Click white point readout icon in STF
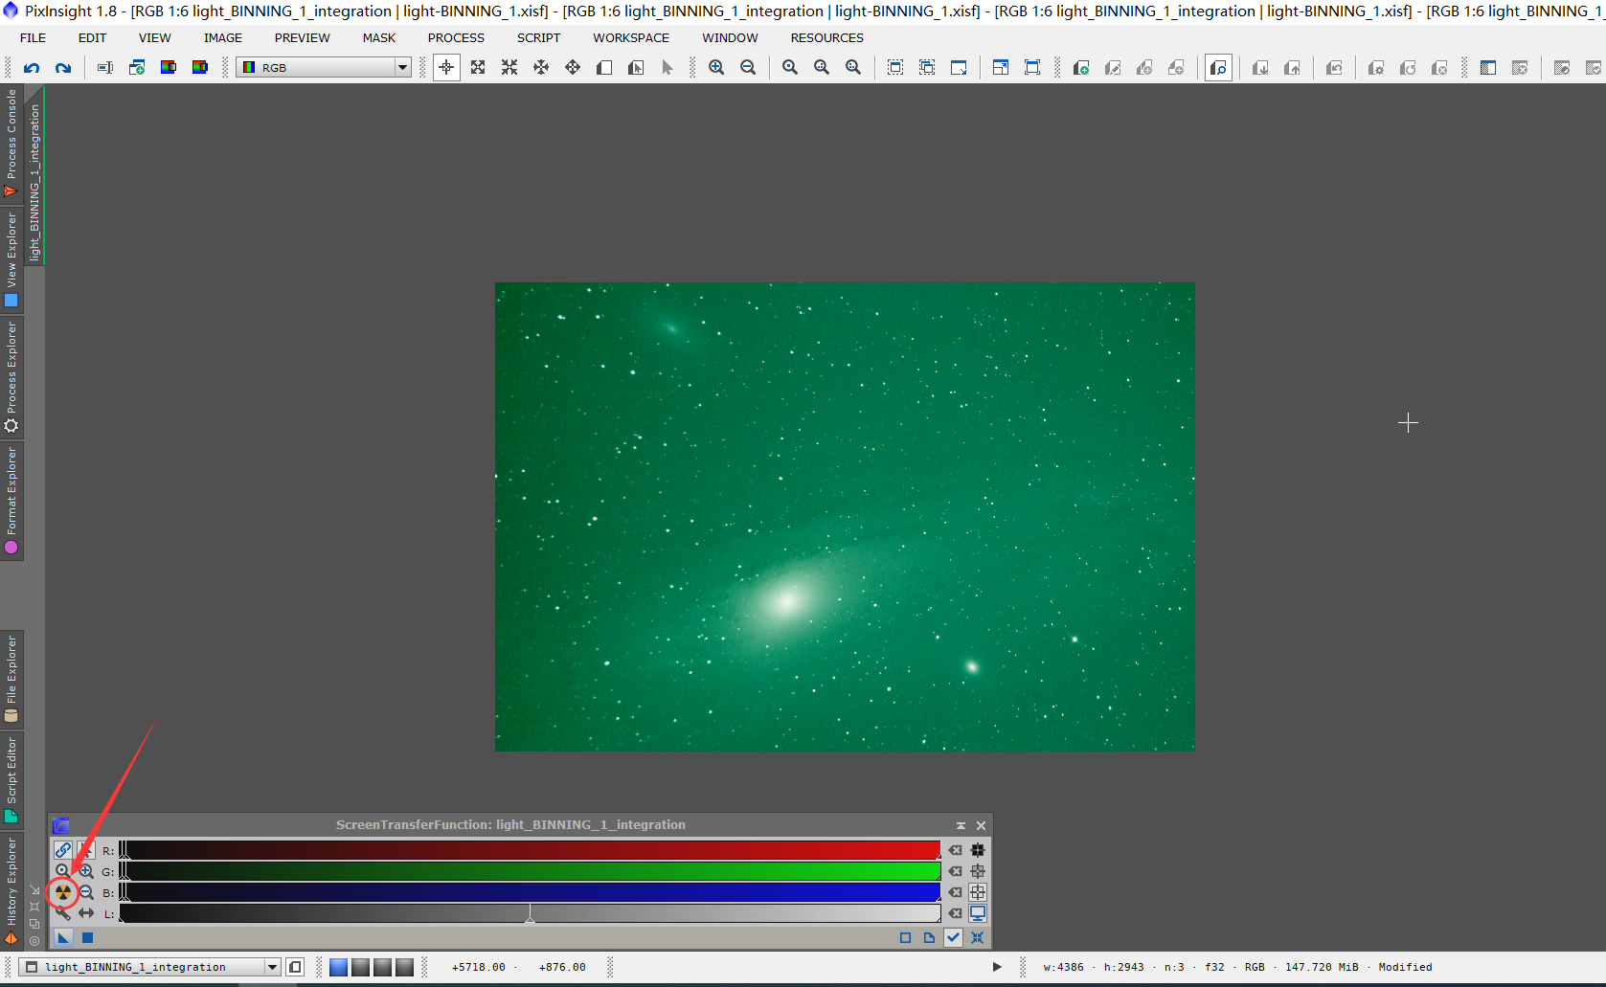 pyautogui.click(x=978, y=892)
